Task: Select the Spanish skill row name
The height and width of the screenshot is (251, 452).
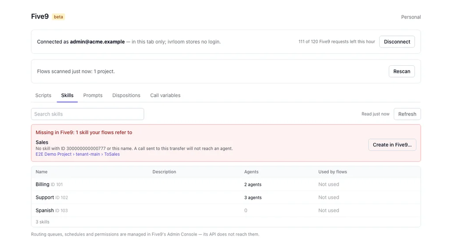Action: (x=45, y=210)
